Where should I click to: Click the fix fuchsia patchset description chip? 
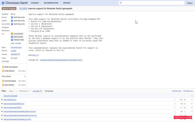(49, 91)
